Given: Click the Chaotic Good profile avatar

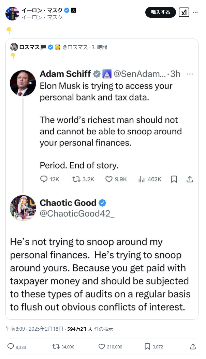Looking at the screenshot, I should pos(23,208).
